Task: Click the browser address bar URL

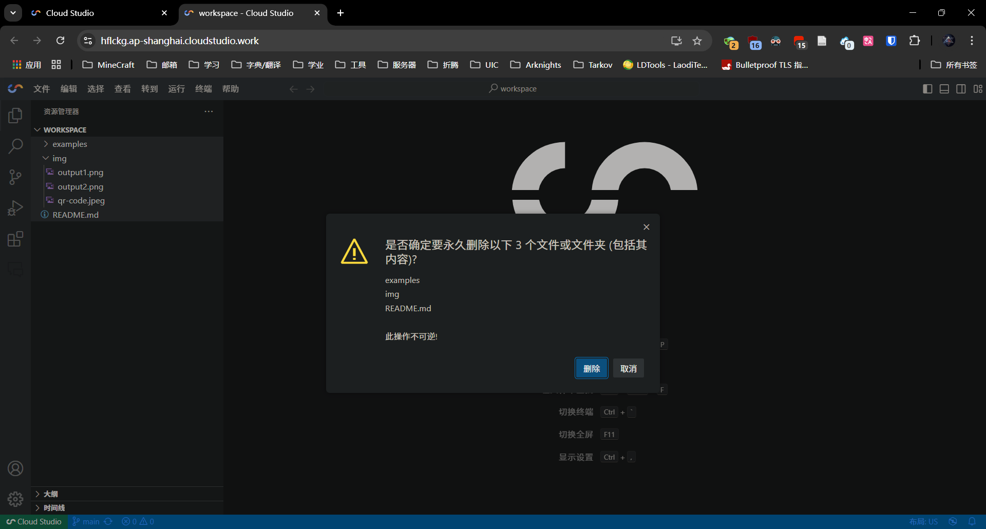Action: pos(180,41)
